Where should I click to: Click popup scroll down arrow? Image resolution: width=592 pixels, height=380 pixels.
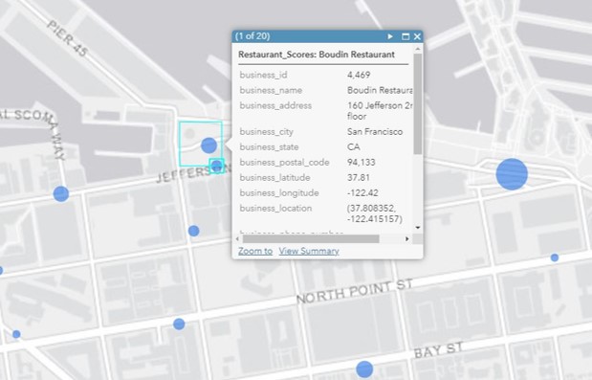[x=418, y=228]
